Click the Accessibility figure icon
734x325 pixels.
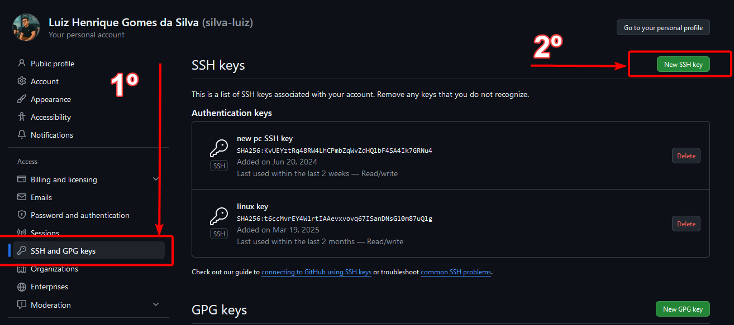pyautogui.click(x=22, y=117)
